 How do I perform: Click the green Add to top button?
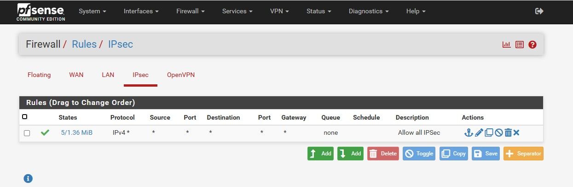point(320,154)
